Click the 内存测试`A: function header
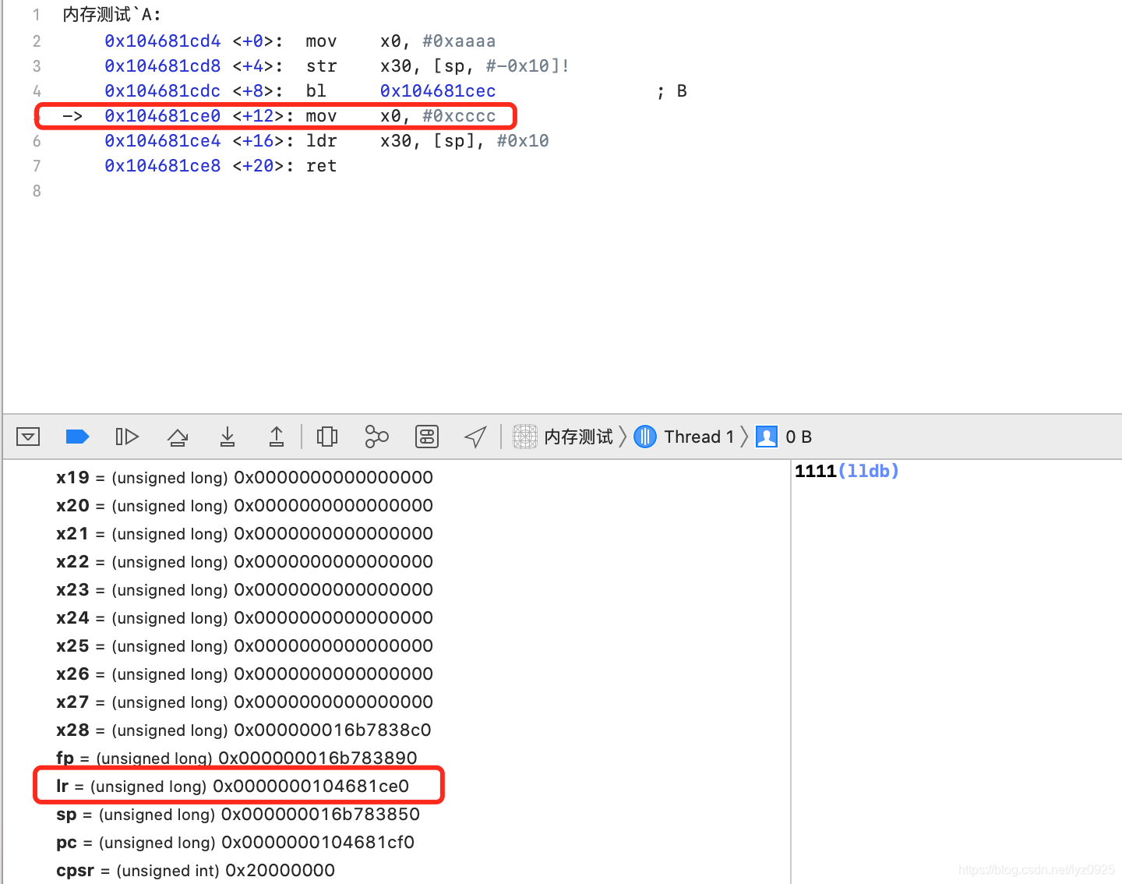Screen dimensions: 1122x884 [111, 15]
